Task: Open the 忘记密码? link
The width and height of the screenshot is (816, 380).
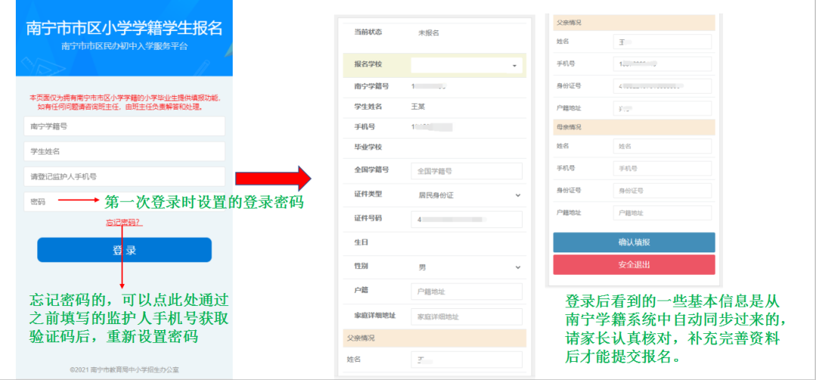Action: [x=124, y=222]
